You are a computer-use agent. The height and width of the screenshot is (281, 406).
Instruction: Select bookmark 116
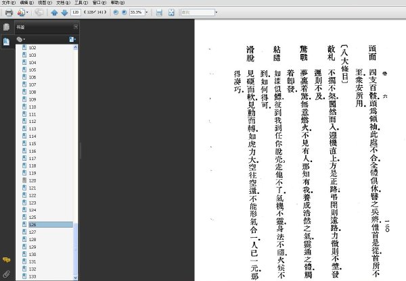pos(32,151)
